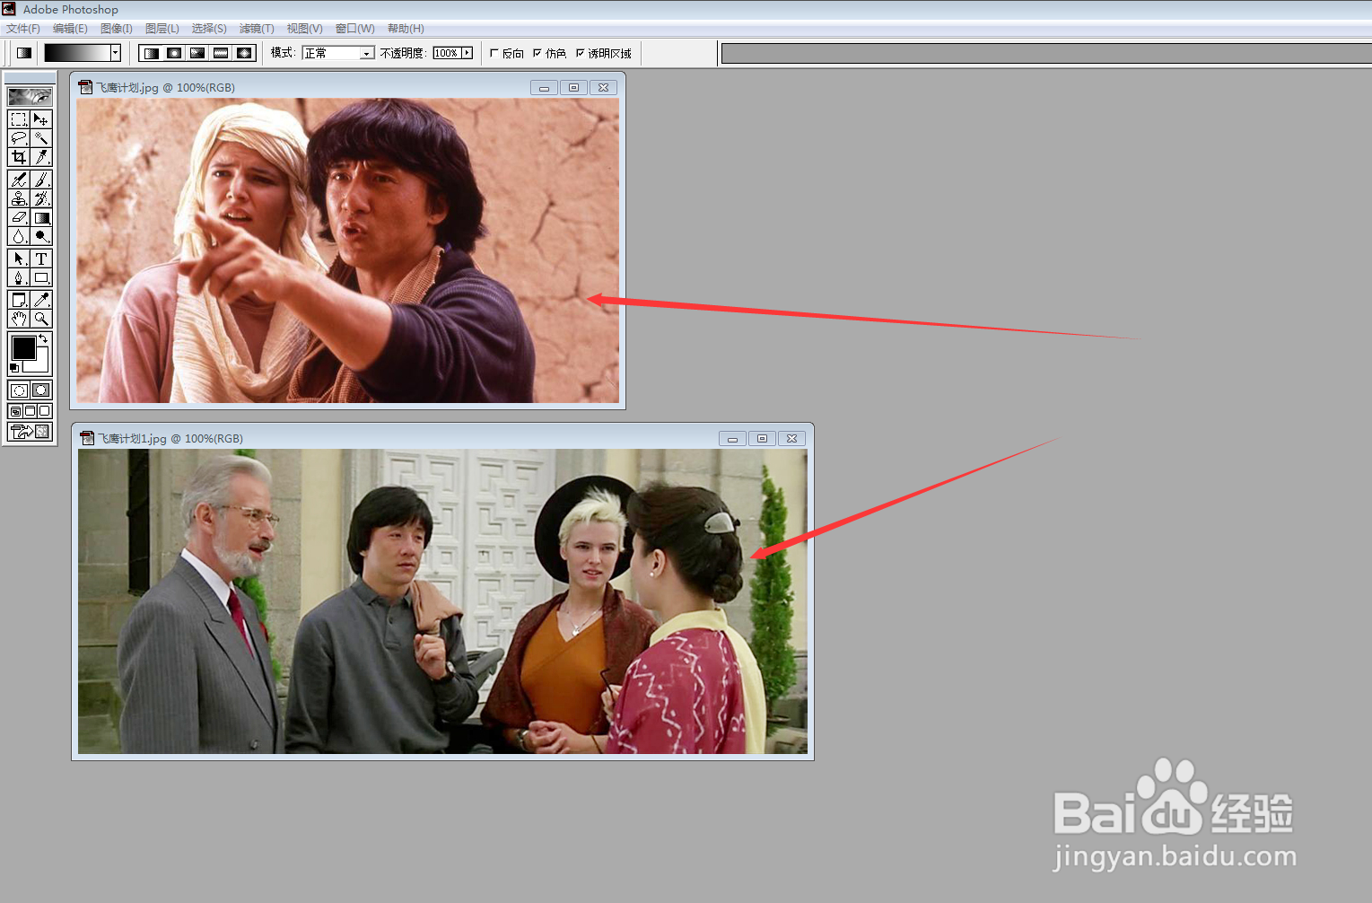Select the Eyedropper tool
The height and width of the screenshot is (903, 1372).
coord(41,300)
